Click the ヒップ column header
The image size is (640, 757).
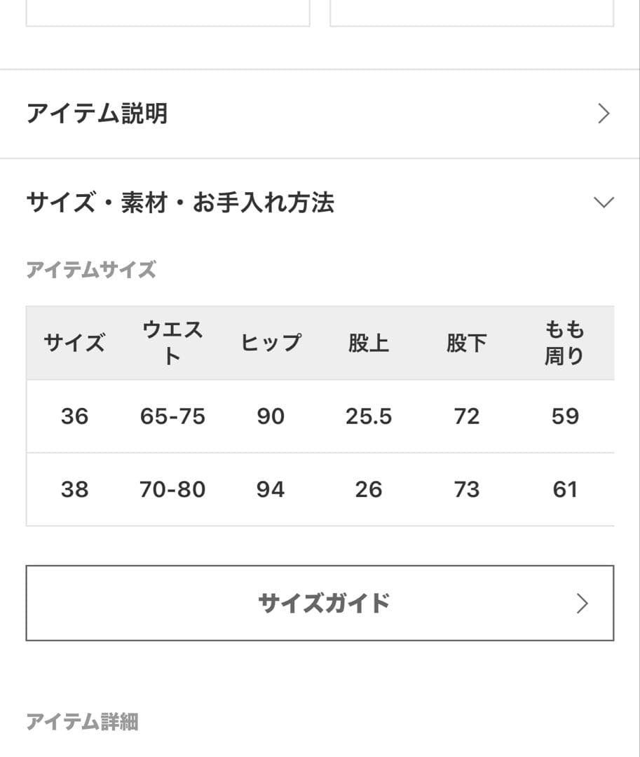click(x=271, y=343)
